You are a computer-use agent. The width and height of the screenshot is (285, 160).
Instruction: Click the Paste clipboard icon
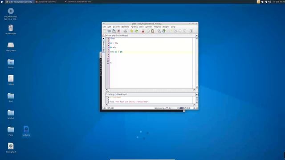point(153,31)
